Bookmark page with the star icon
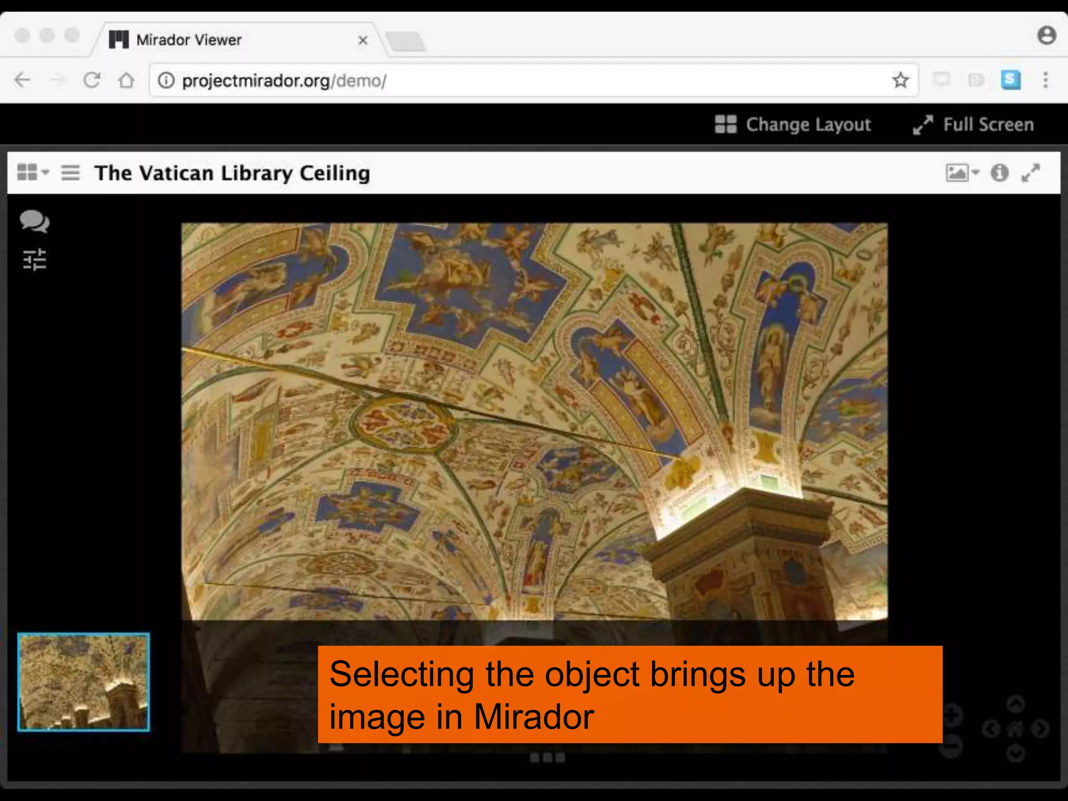The image size is (1068, 801). [x=901, y=80]
